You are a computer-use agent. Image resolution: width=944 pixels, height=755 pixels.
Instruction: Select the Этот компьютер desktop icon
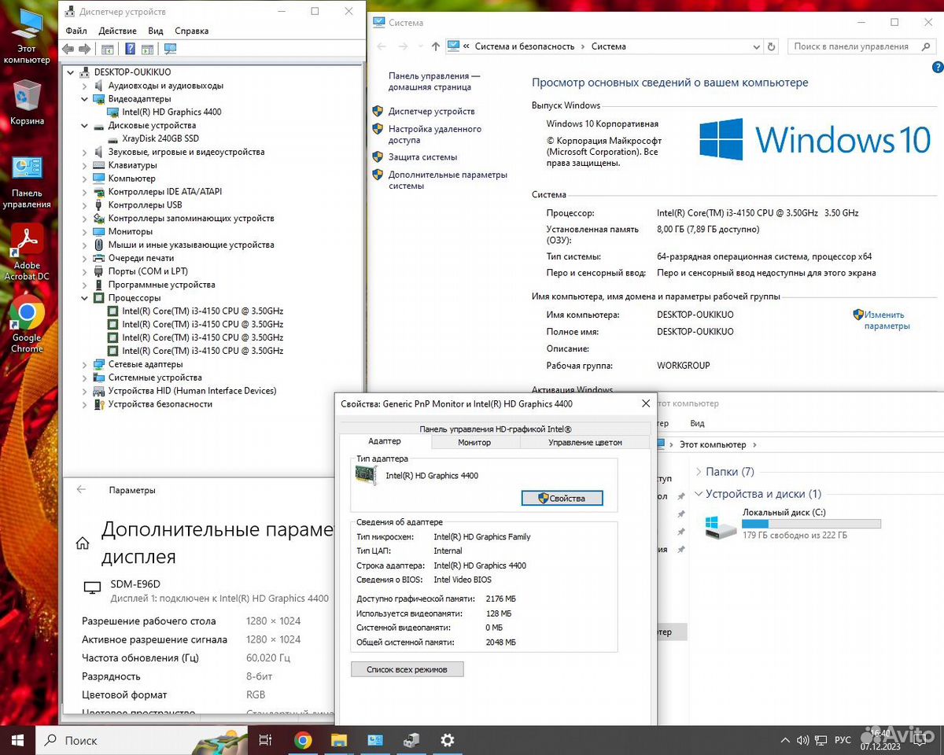click(27, 35)
